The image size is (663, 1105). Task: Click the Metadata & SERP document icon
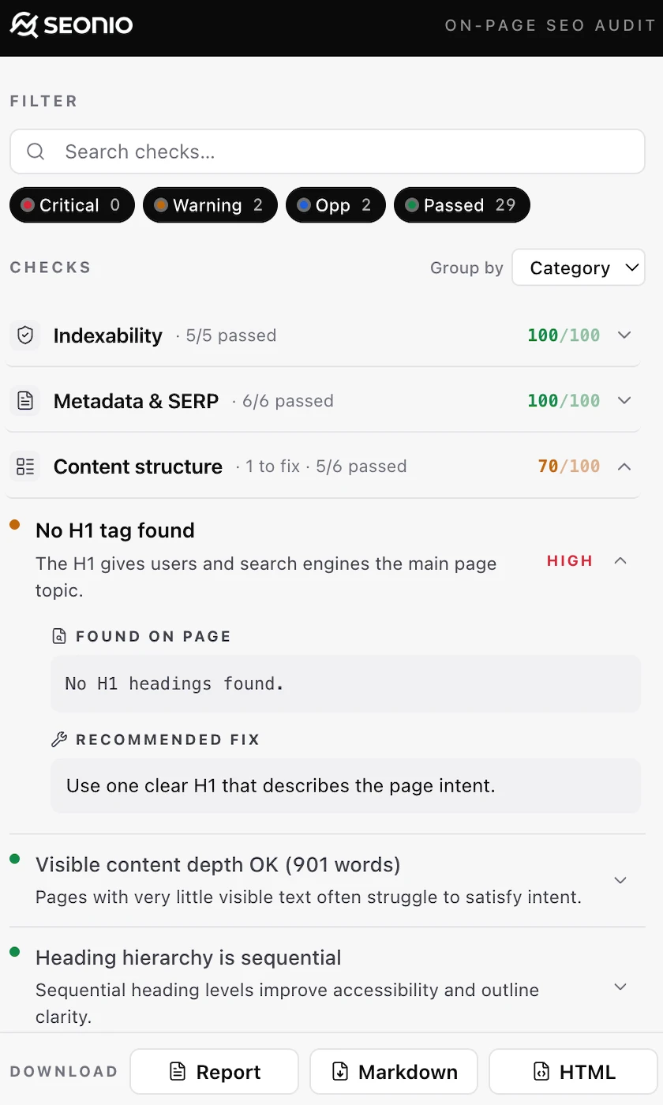click(x=25, y=401)
